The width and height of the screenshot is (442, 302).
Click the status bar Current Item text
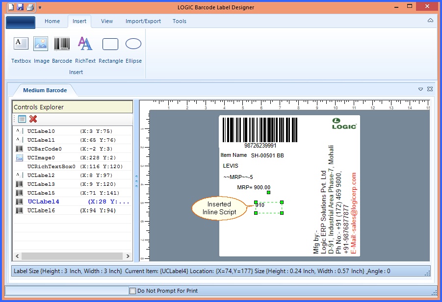pos(156,271)
